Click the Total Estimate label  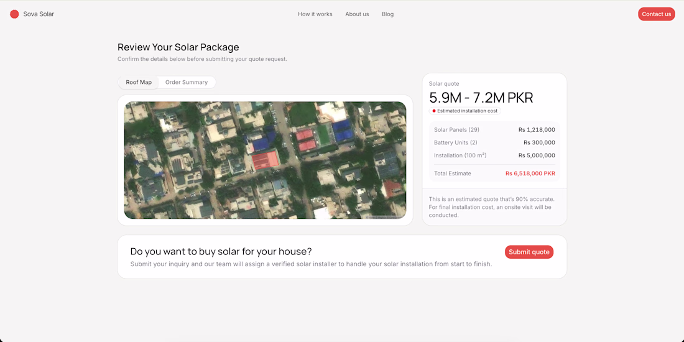click(x=452, y=173)
